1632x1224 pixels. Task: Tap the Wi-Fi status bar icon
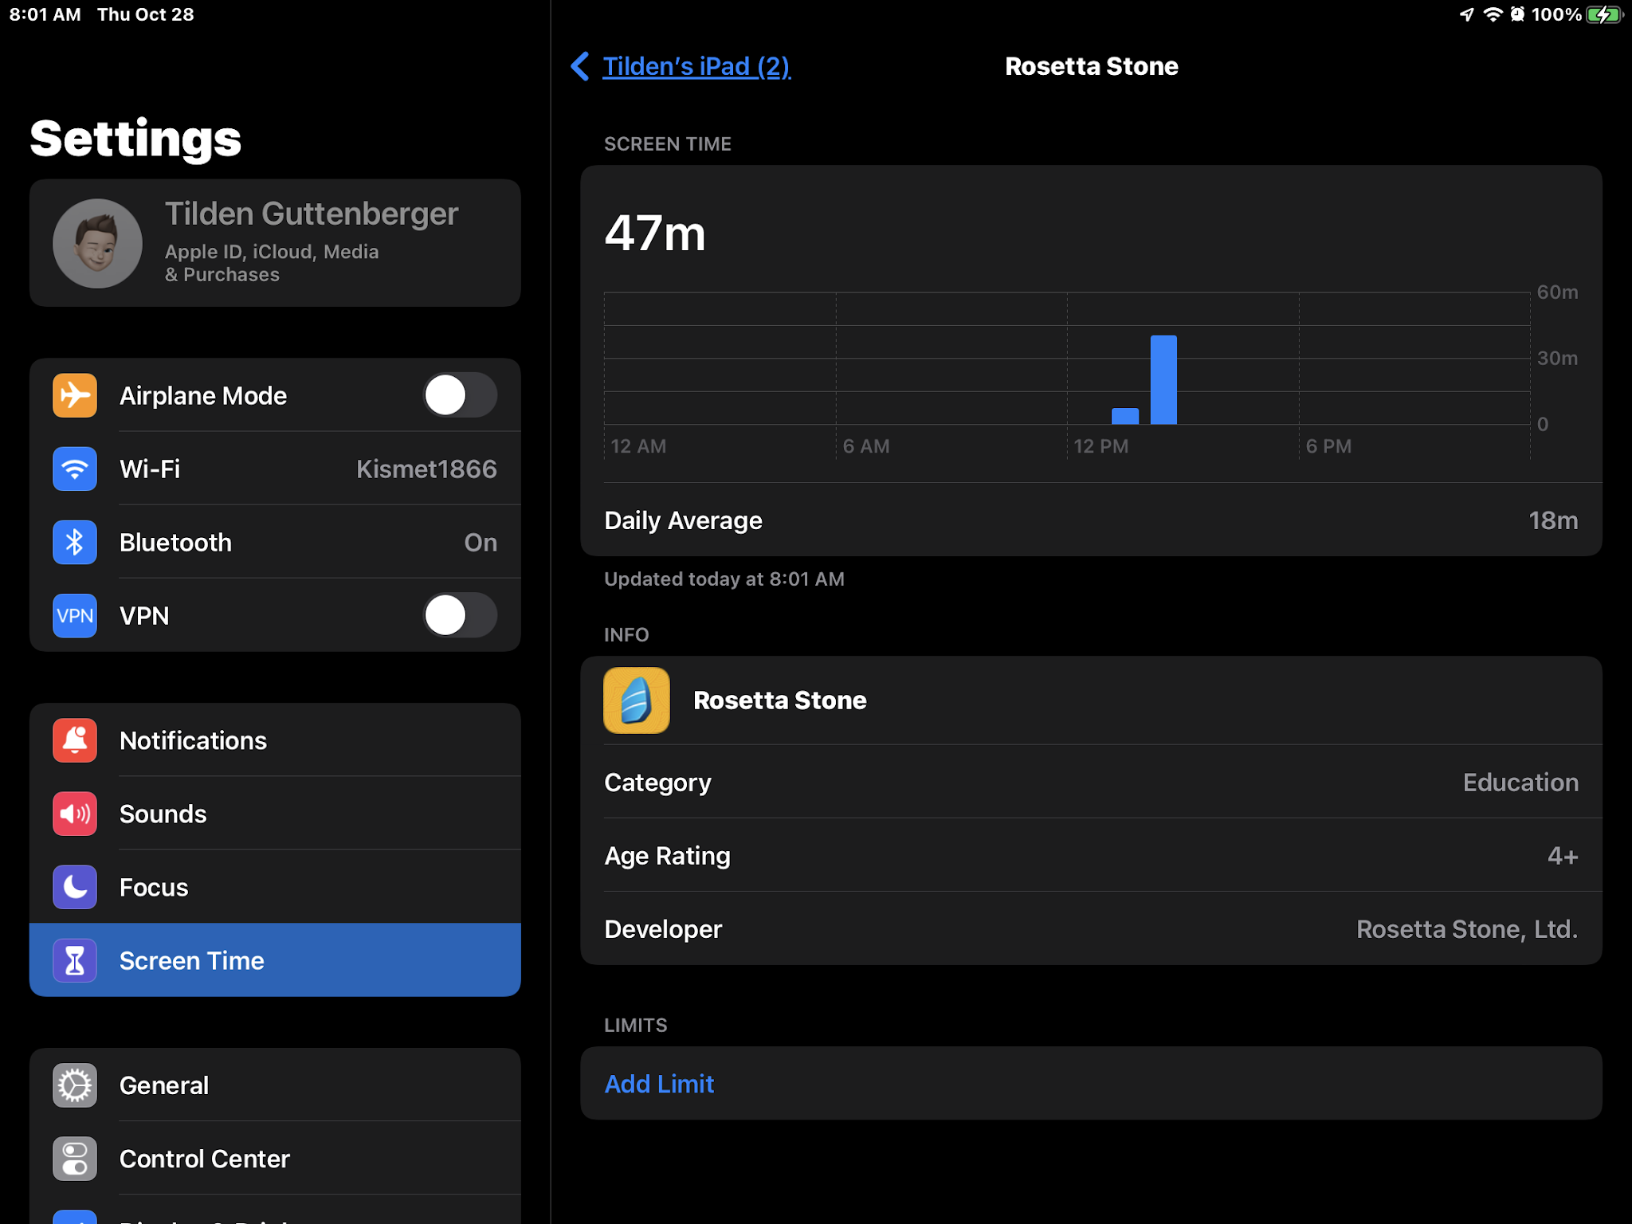[x=1492, y=14]
